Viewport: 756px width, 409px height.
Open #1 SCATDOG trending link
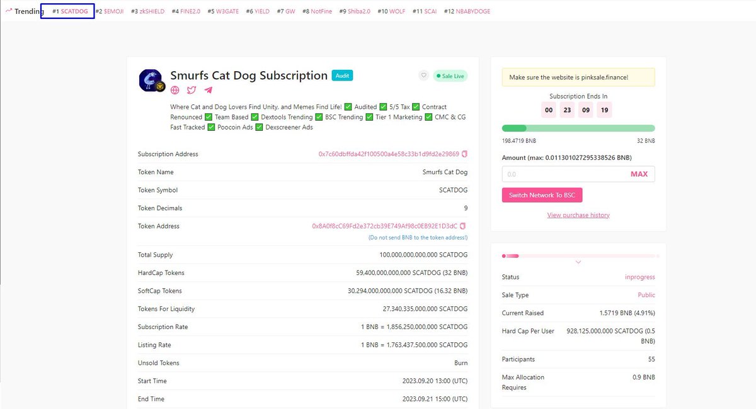point(70,11)
